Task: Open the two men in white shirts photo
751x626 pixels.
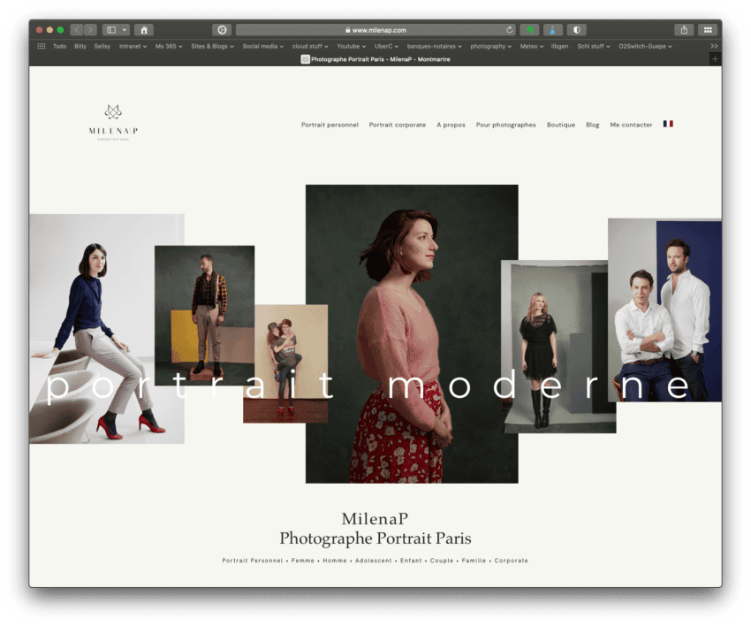Action: click(x=664, y=310)
